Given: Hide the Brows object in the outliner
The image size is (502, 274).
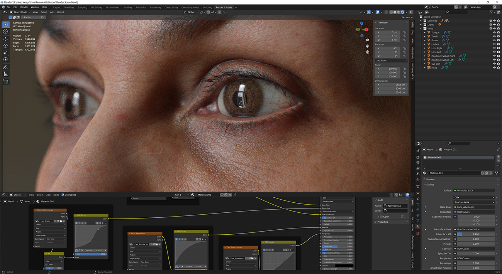Looking at the screenshot, I should point(494,40).
